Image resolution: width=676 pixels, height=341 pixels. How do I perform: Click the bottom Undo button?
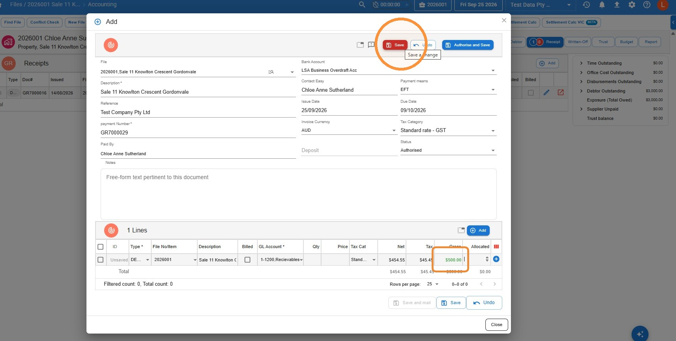pos(484,303)
